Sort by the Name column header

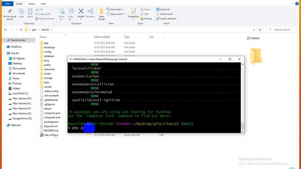(x=43, y=37)
